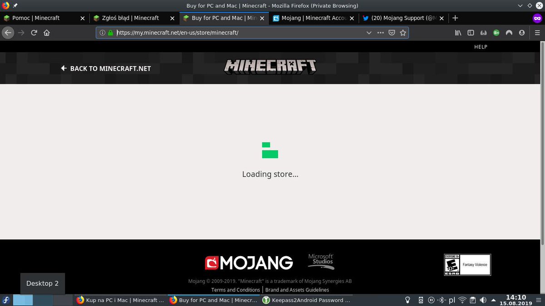Open the page actions three-dot menu
This screenshot has width=545, height=306.
(380, 33)
